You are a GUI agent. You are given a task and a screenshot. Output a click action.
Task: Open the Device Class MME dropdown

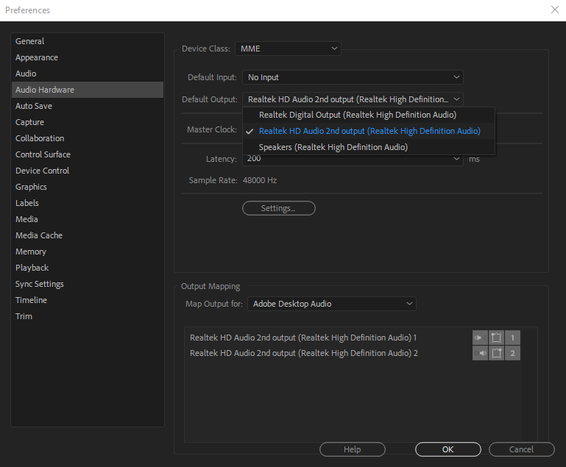point(288,49)
